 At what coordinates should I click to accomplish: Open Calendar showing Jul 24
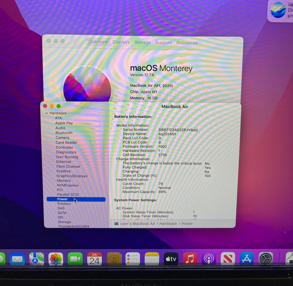pos(94,259)
